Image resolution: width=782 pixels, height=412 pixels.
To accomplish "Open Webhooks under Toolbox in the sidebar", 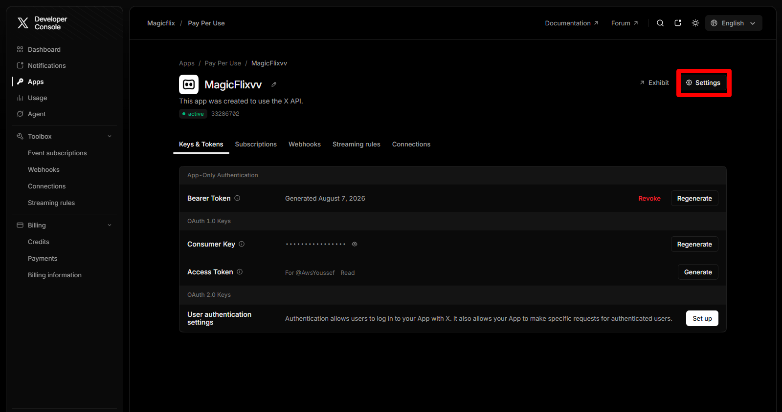I will coord(44,169).
